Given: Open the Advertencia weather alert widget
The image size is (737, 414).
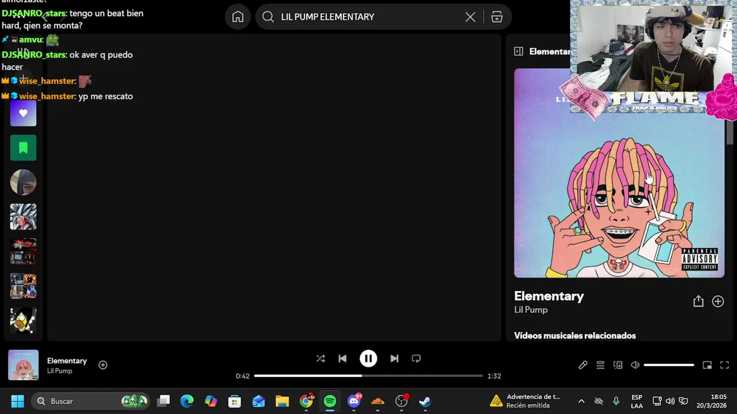Looking at the screenshot, I should tap(526, 401).
